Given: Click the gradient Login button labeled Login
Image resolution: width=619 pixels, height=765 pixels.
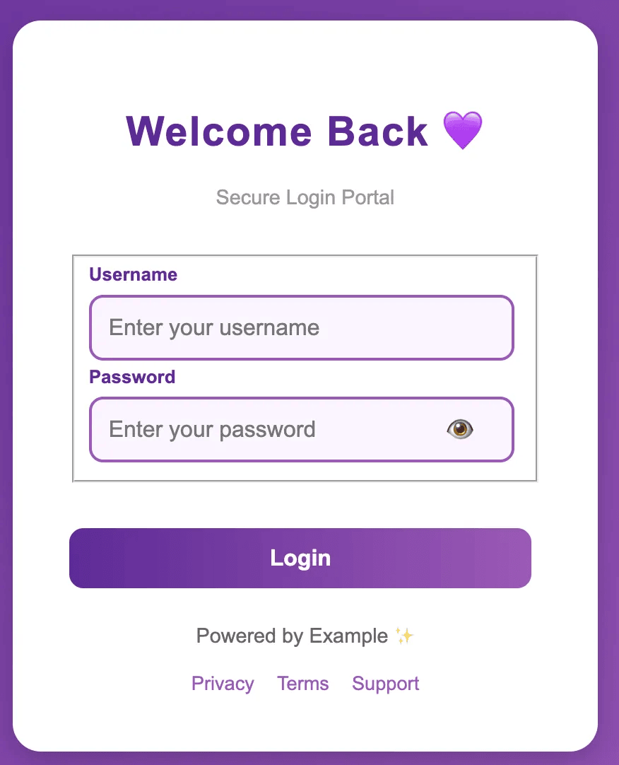Looking at the screenshot, I should [300, 558].
